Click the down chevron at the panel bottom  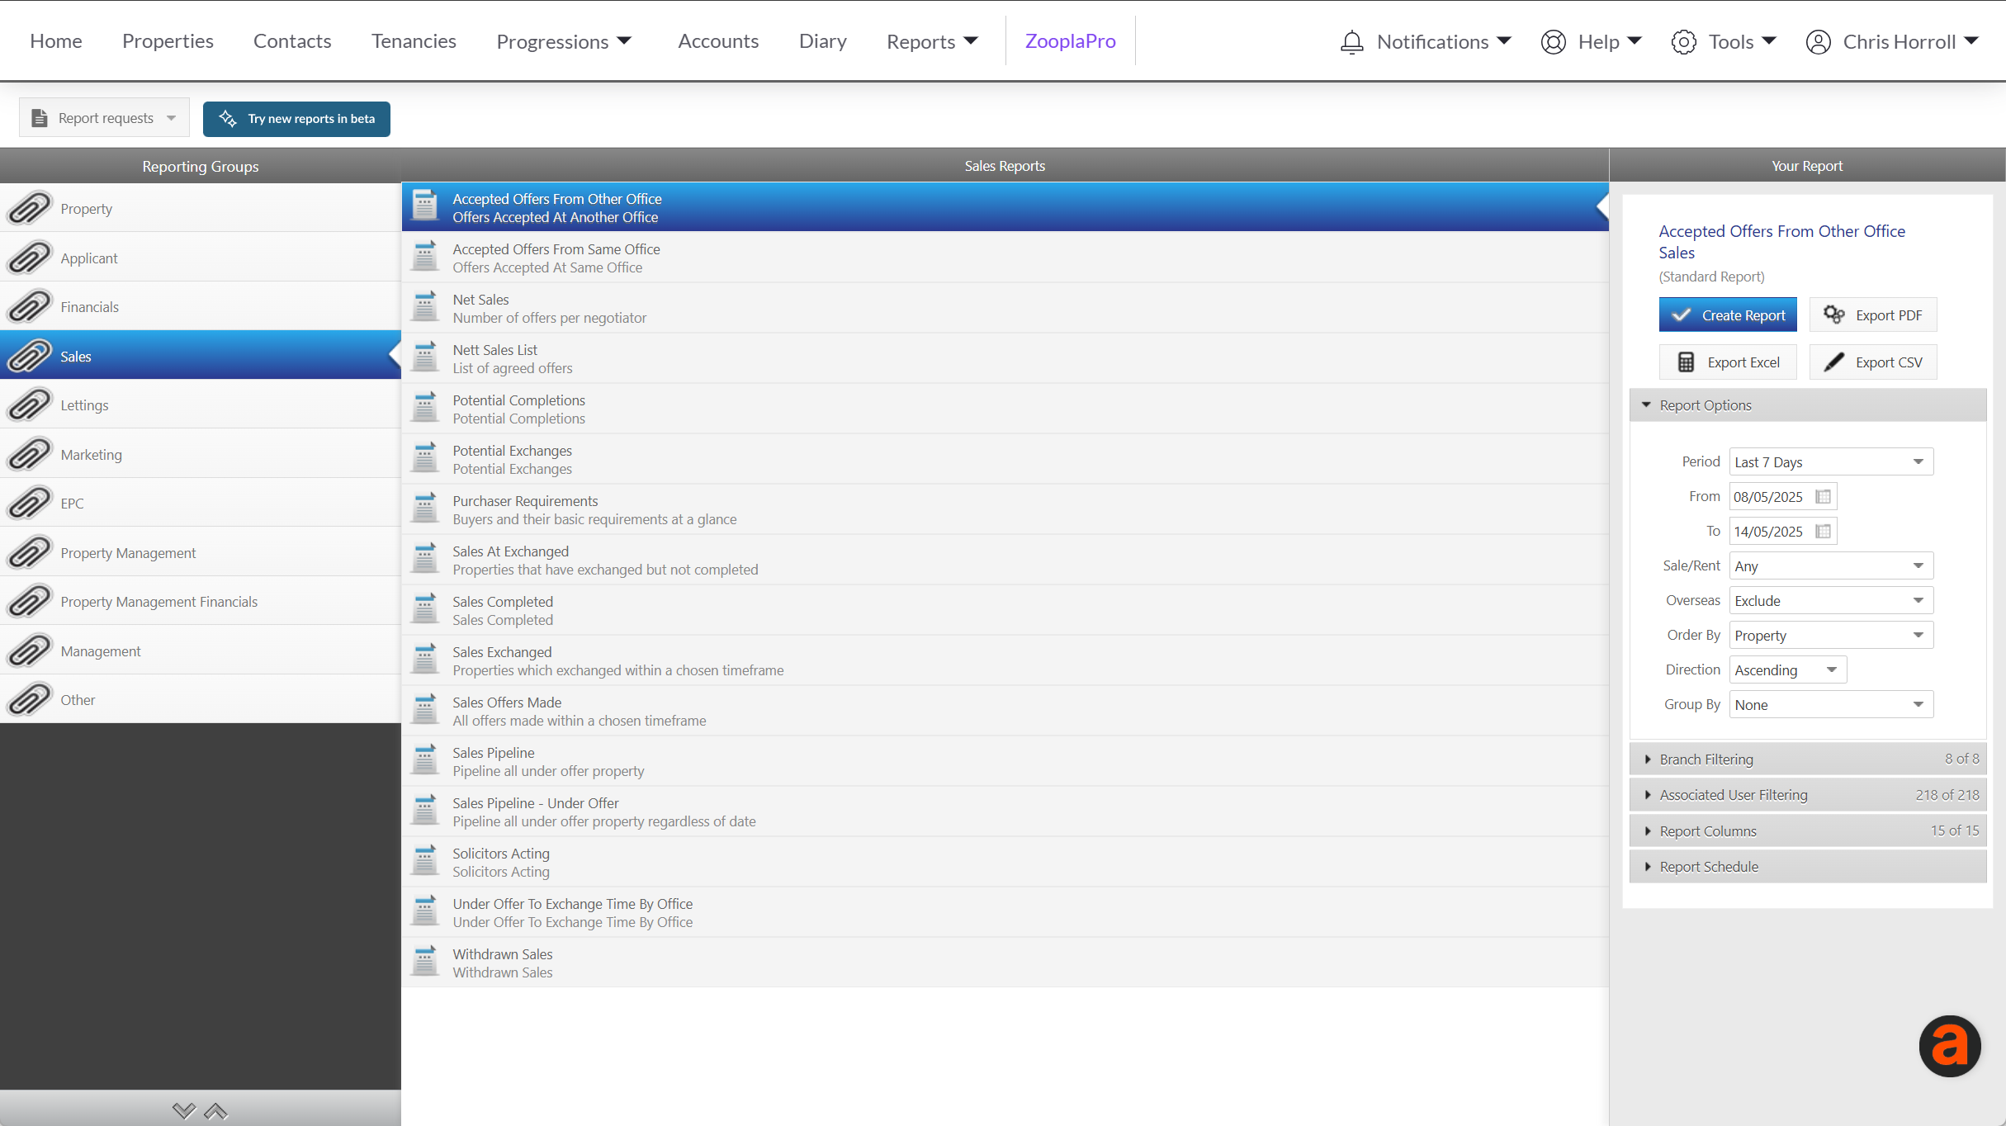(184, 1111)
